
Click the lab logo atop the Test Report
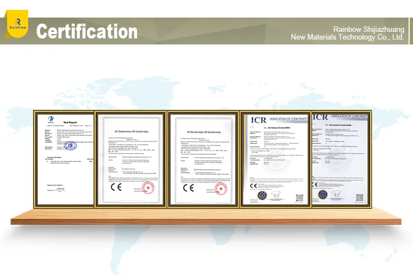[x=51, y=119]
